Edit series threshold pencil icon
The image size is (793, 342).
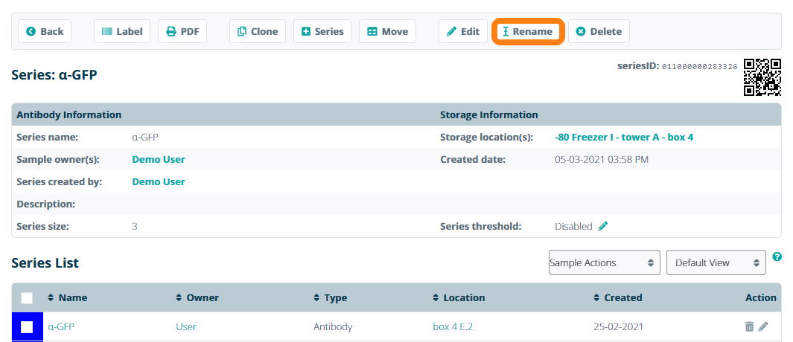(603, 226)
